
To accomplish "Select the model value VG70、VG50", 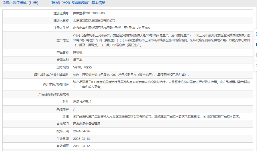I will click(x=83, y=67).
